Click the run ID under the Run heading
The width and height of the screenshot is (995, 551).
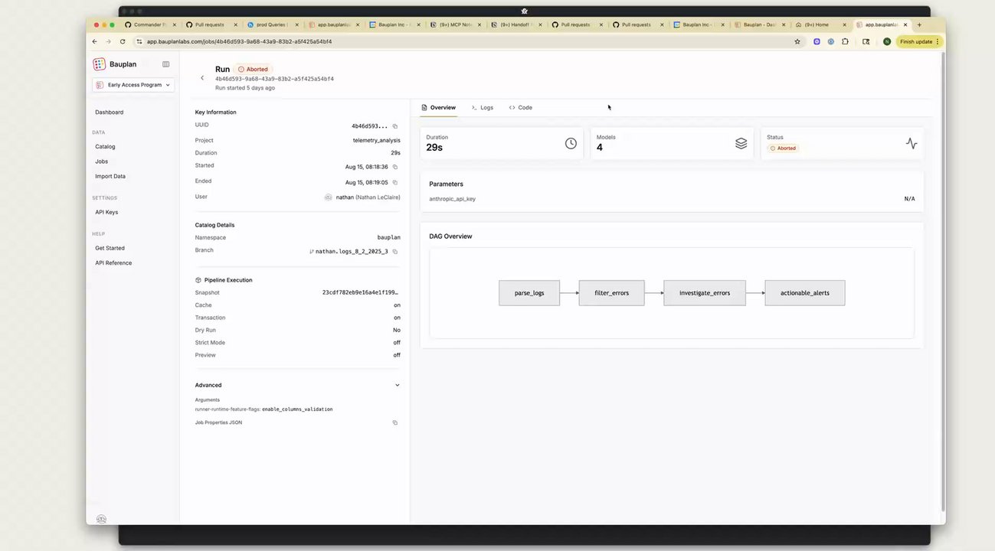274,79
